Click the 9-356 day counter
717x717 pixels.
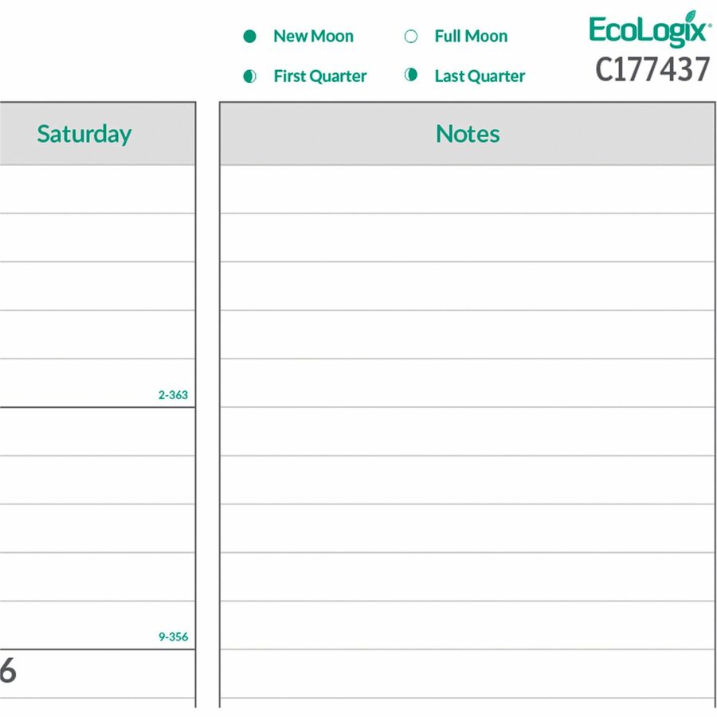173,637
